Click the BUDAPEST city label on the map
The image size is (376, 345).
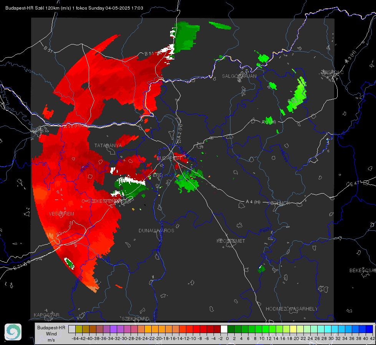coord(169,158)
